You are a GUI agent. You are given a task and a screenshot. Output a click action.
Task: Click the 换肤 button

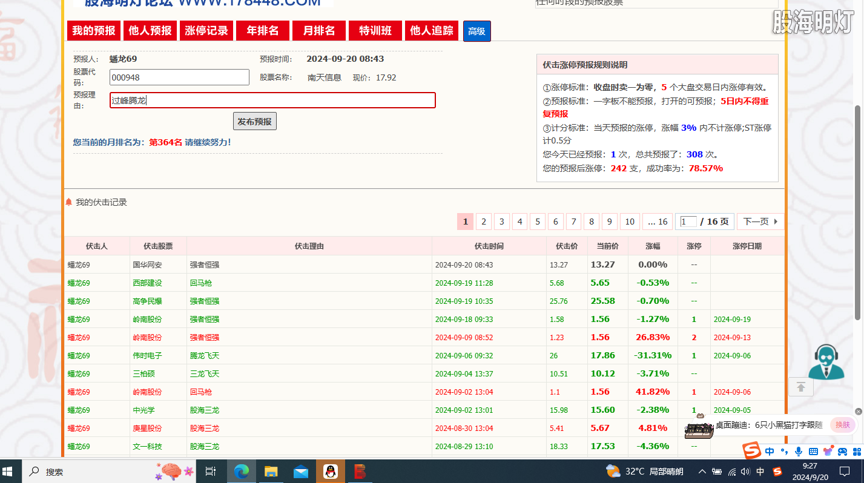tap(843, 425)
